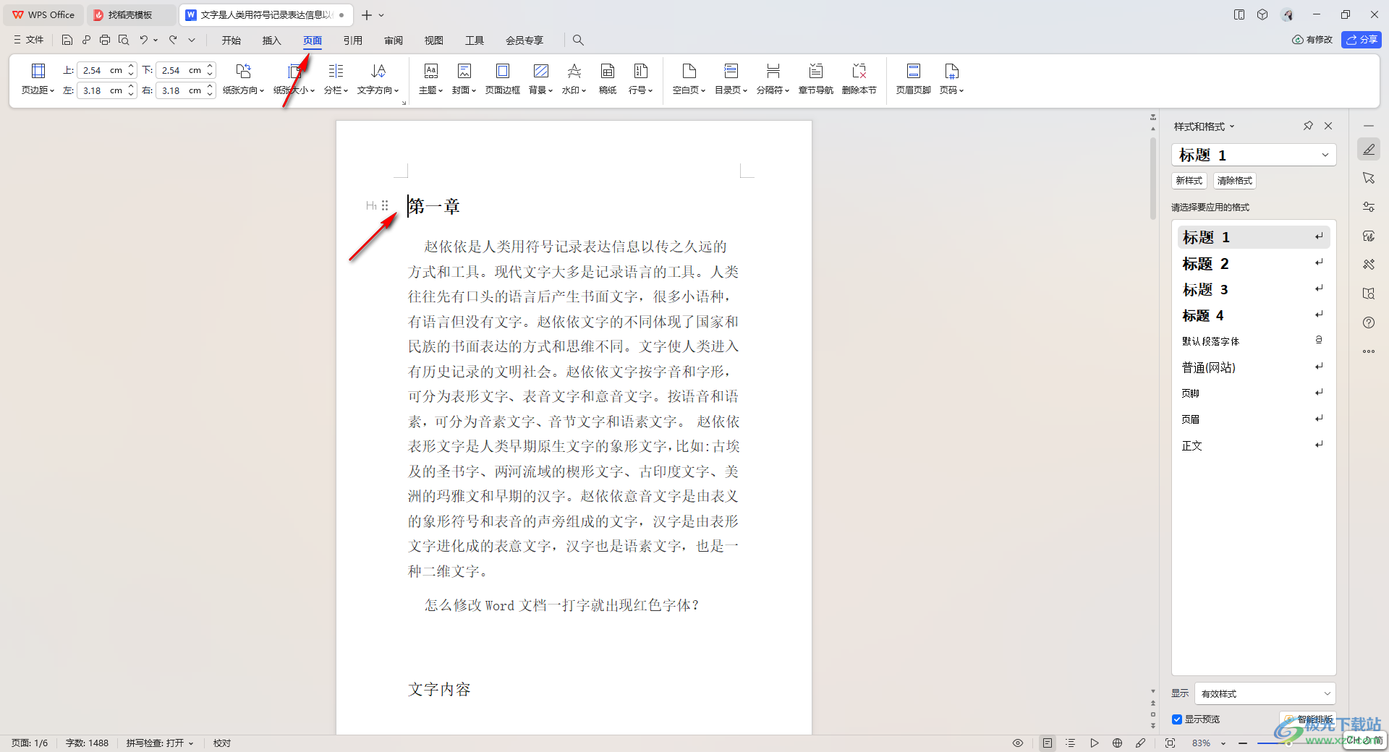Open the 视图 ribbon tab
1389x752 pixels.
434,40
